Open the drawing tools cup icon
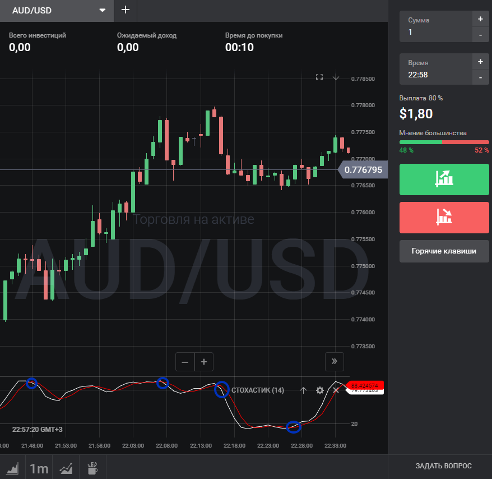The width and height of the screenshot is (492, 479). [92, 468]
